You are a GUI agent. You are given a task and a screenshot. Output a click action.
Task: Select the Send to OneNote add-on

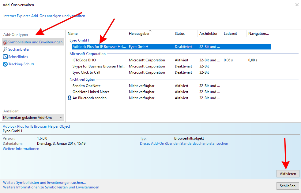pyautogui.click(x=86, y=86)
